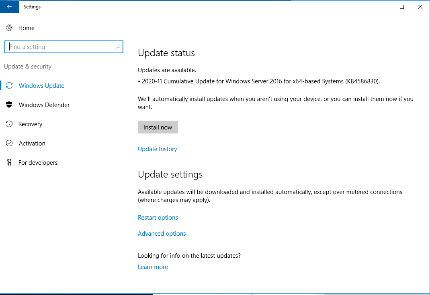Click the Recovery clock icon
This screenshot has height=295, width=430.
click(x=9, y=124)
